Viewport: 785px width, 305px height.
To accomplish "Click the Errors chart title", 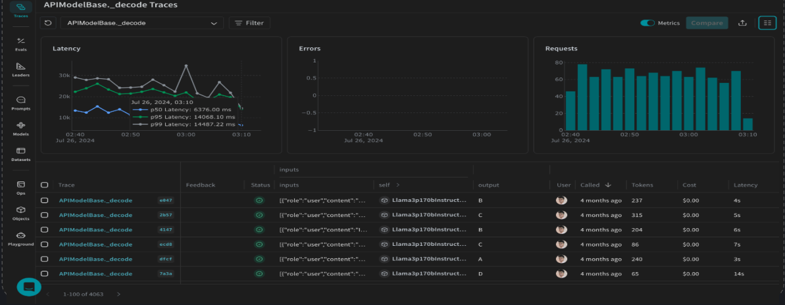I will tap(309, 49).
